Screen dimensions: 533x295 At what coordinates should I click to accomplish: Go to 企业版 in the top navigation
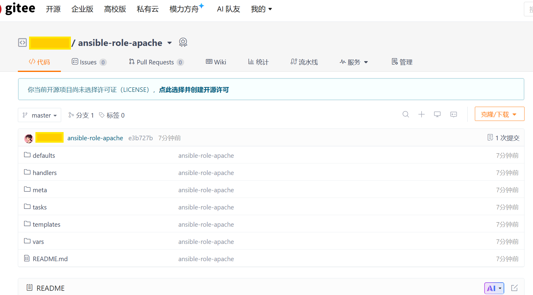(x=82, y=9)
